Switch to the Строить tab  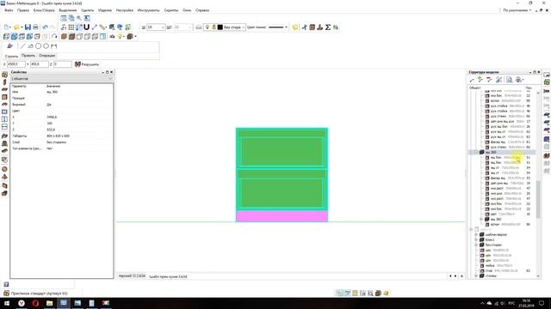point(11,56)
